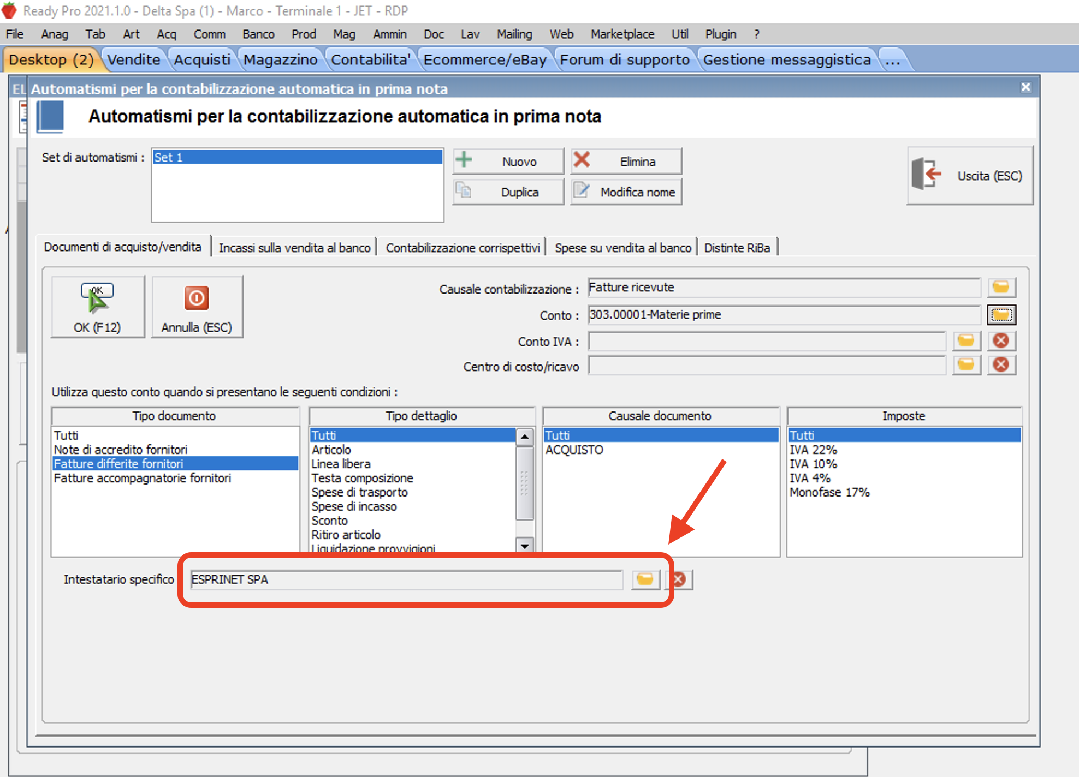This screenshot has width=1079, height=777.
Task: Click Intestatario specifico input field
Action: (x=406, y=579)
